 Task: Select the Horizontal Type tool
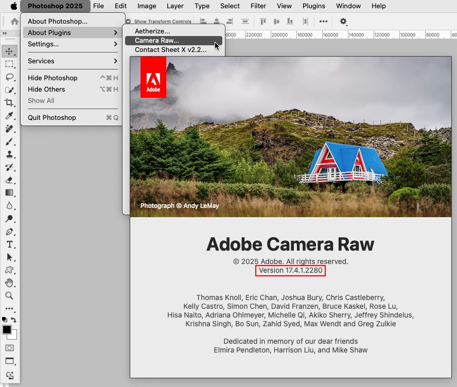point(9,244)
